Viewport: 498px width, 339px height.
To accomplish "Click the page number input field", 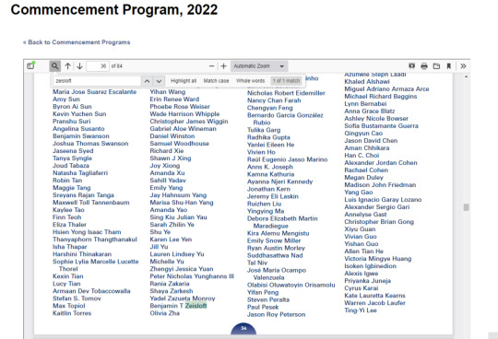I will pos(98,66).
